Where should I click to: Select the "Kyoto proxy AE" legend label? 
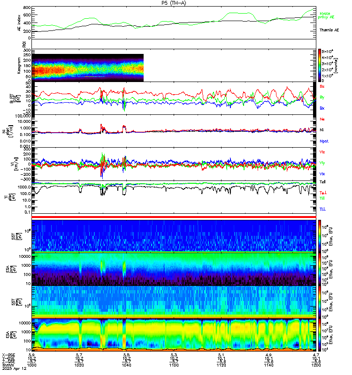pos(326,15)
